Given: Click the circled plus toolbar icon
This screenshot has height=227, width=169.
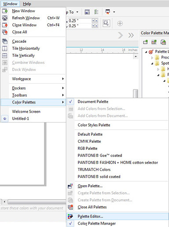Looking at the screenshot, I should [120, 23].
